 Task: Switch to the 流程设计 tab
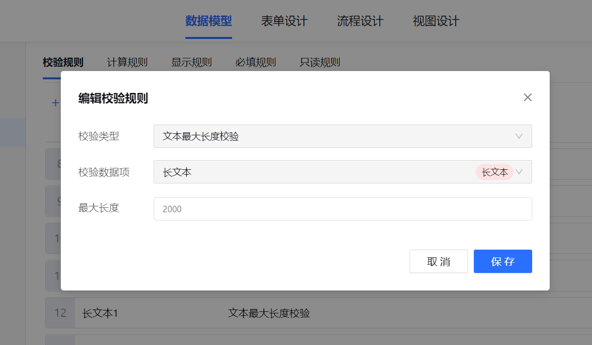point(360,21)
